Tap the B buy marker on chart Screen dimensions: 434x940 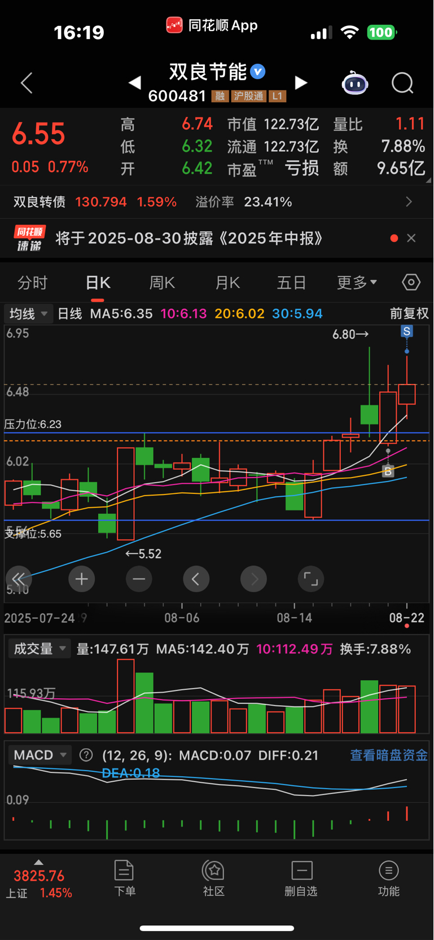[x=388, y=471]
